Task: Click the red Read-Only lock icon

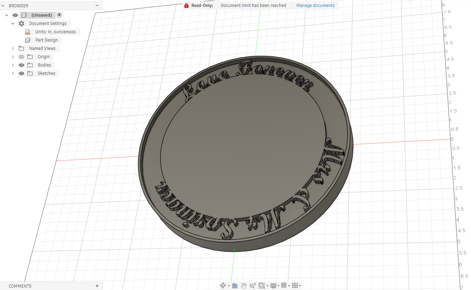Action: 186,6
